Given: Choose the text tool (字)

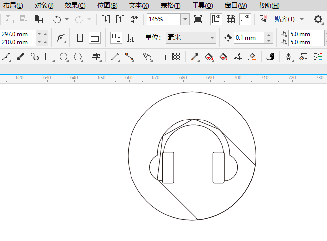Looking at the screenshot, I should coord(96,57).
